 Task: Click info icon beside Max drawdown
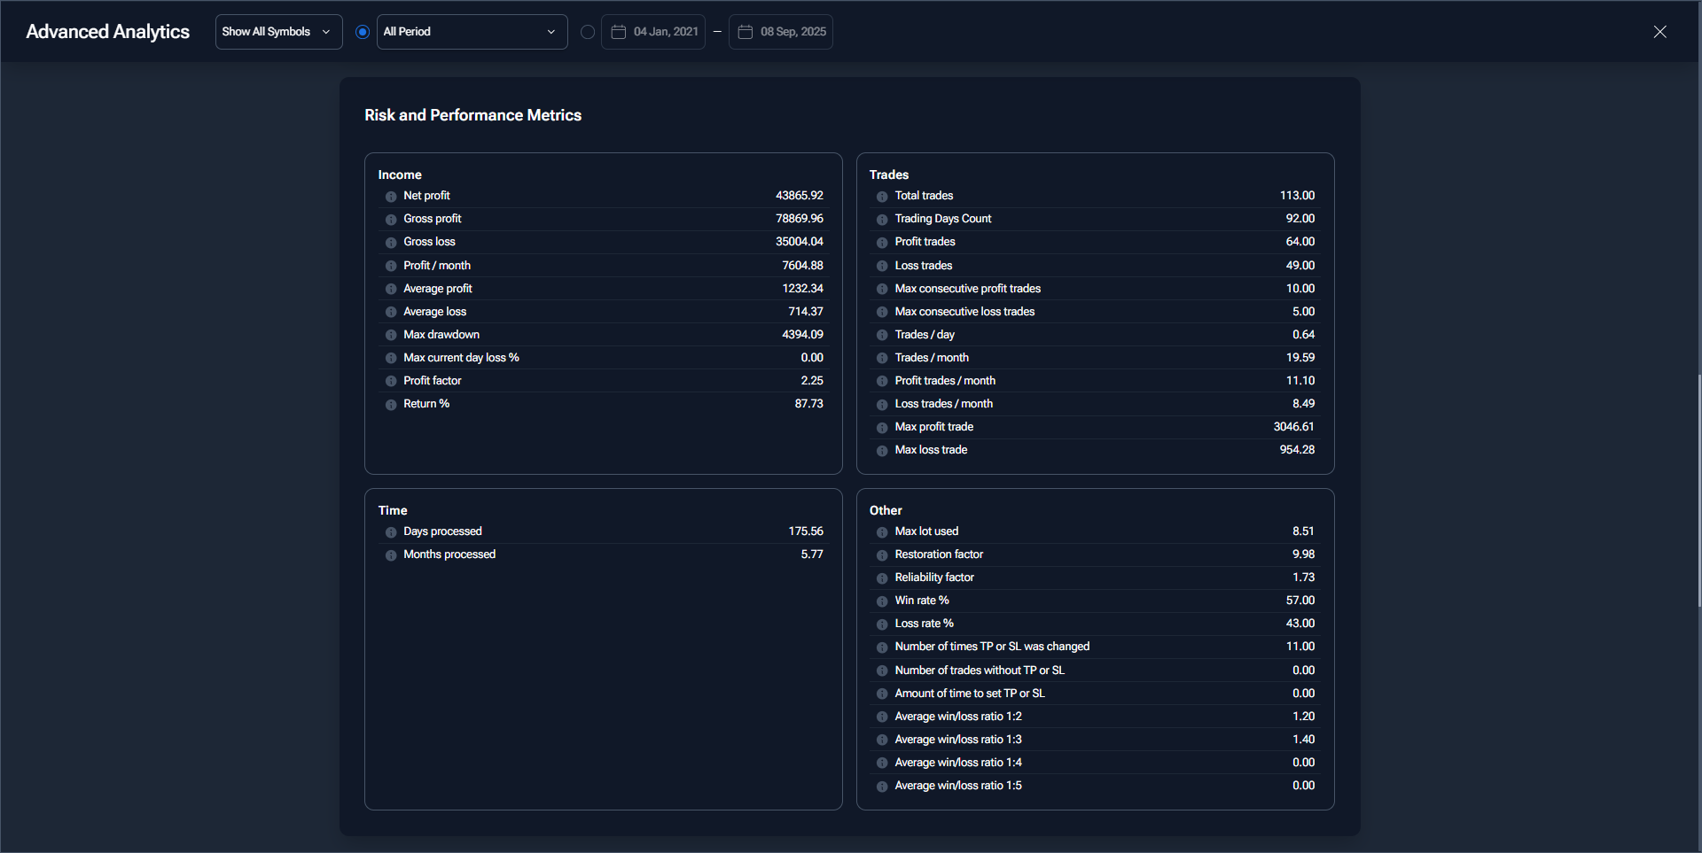[x=391, y=335]
